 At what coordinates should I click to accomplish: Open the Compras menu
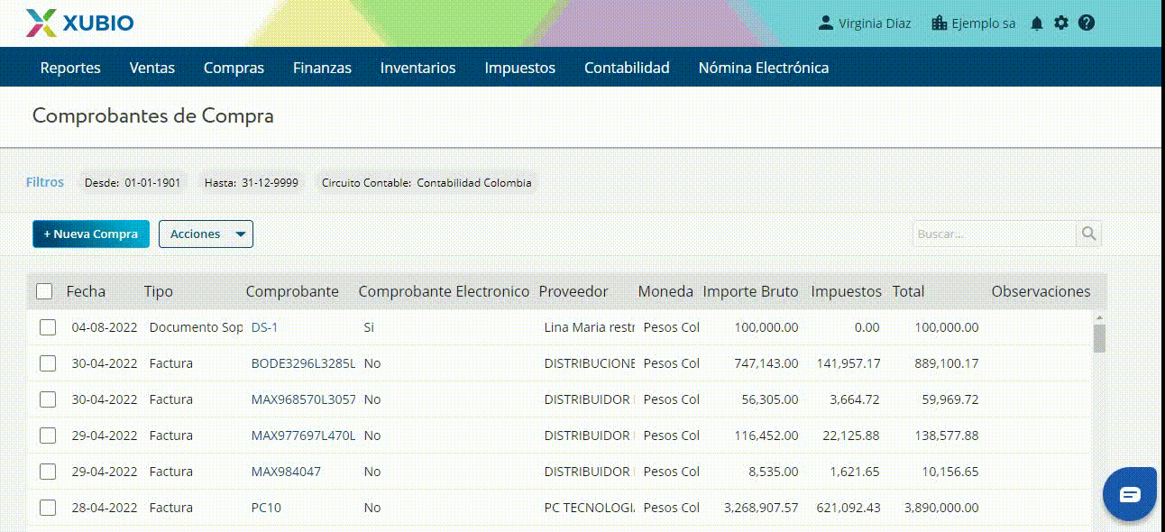[234, 68]
